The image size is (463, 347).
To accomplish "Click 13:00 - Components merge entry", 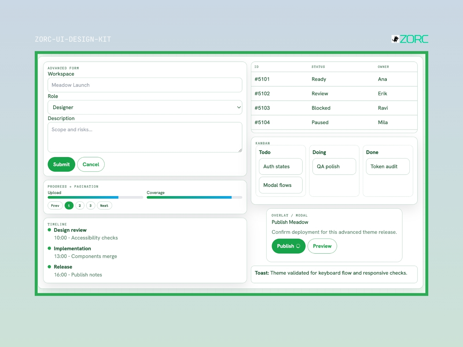I will coord(86,256).
